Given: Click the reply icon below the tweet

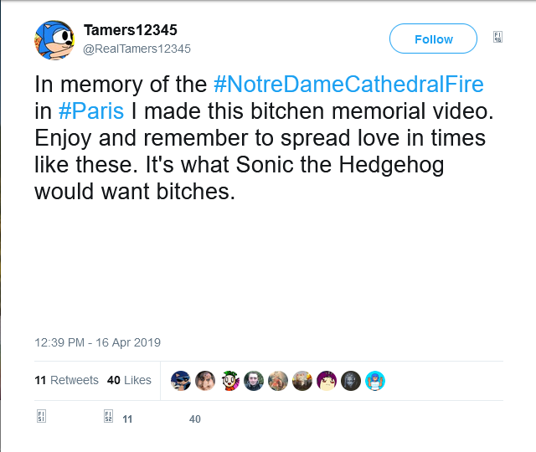Looking at the screenshot, I should (x=41, y=417).
